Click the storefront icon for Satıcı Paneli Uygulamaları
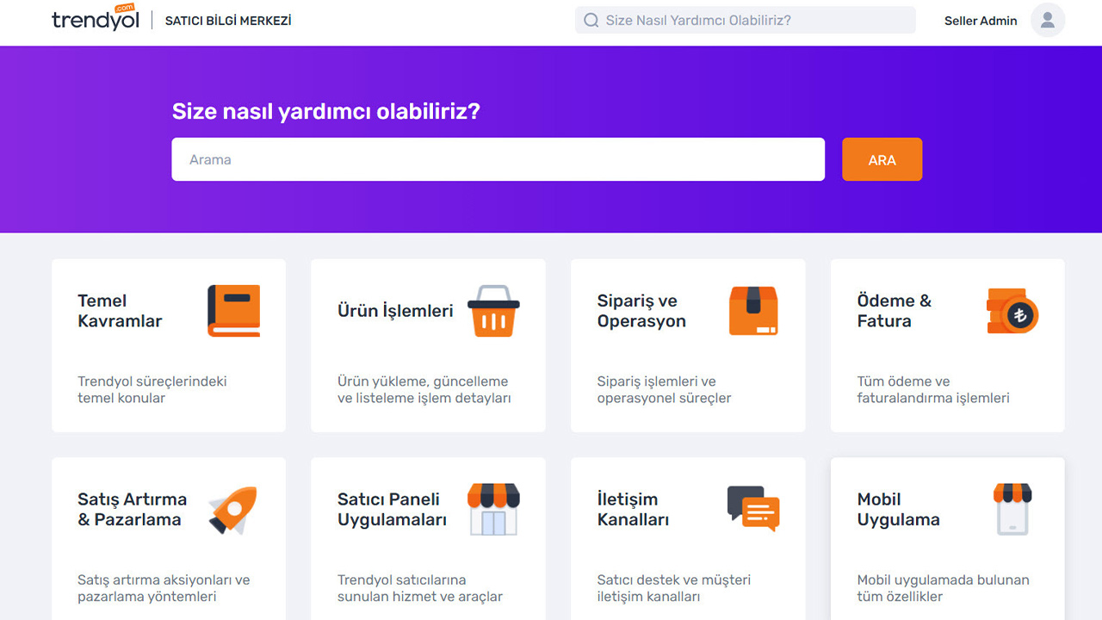The image size is (1102, 620). [x=493, y=510]
